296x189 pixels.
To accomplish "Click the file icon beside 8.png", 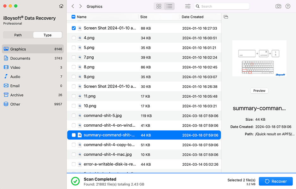I will [80, 67].
